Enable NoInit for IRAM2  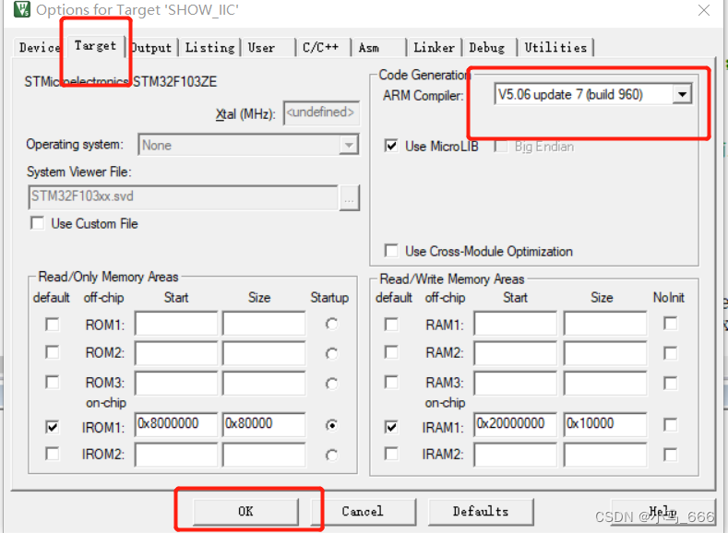pyautogui.click(x=670, y=455)
